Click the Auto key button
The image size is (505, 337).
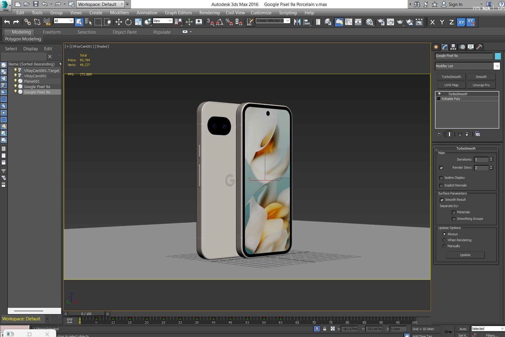(x=463, y=329)
